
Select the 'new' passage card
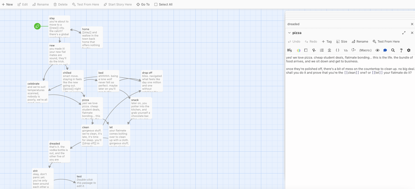[x=59, y=54]
